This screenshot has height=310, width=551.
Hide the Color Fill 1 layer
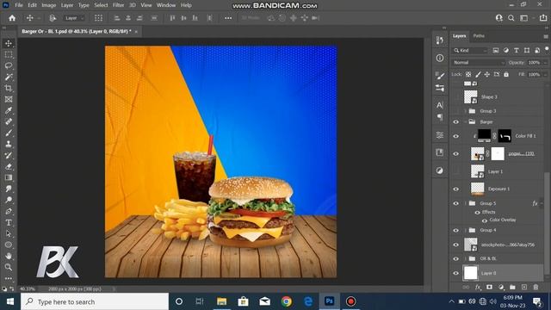tap(455, 136)
